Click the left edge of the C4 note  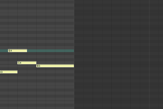[x=18, y=63]
